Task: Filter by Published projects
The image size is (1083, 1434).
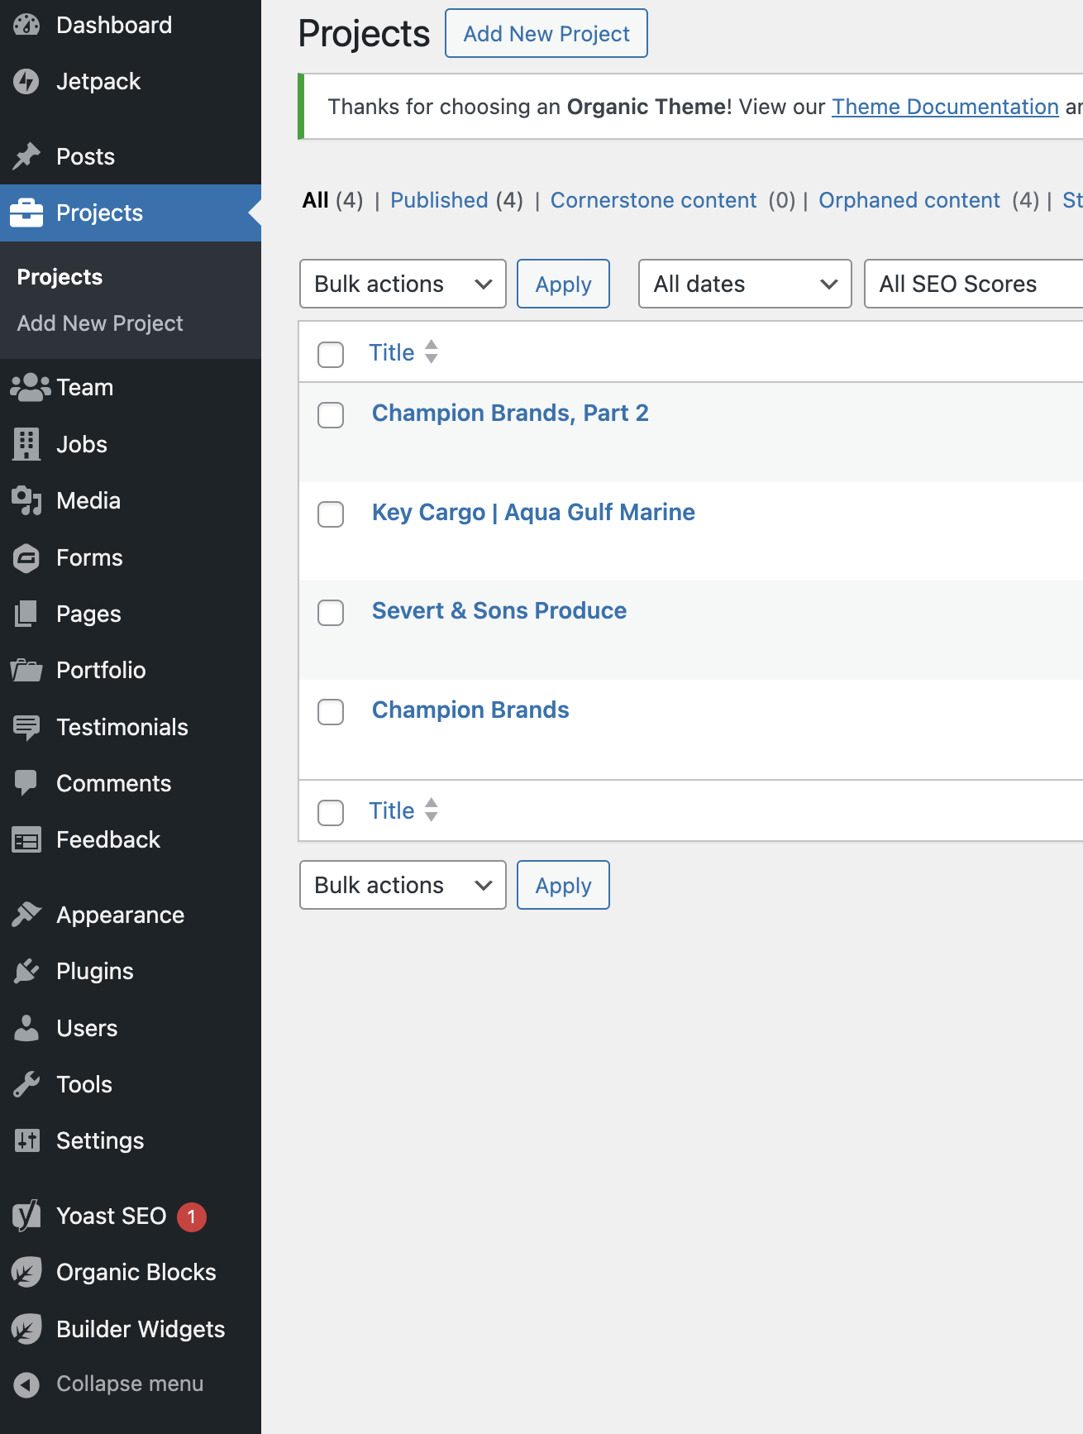Action: 439,200
